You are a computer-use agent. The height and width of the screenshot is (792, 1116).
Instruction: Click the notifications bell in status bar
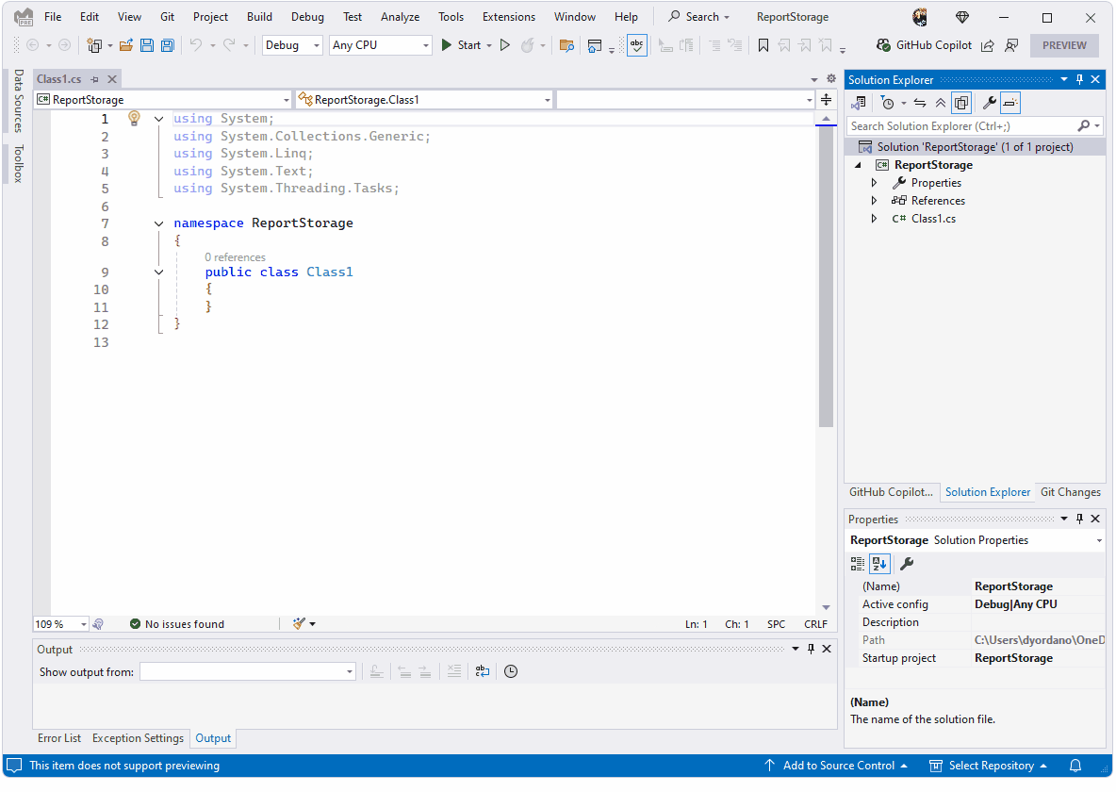coord(1075,766)
